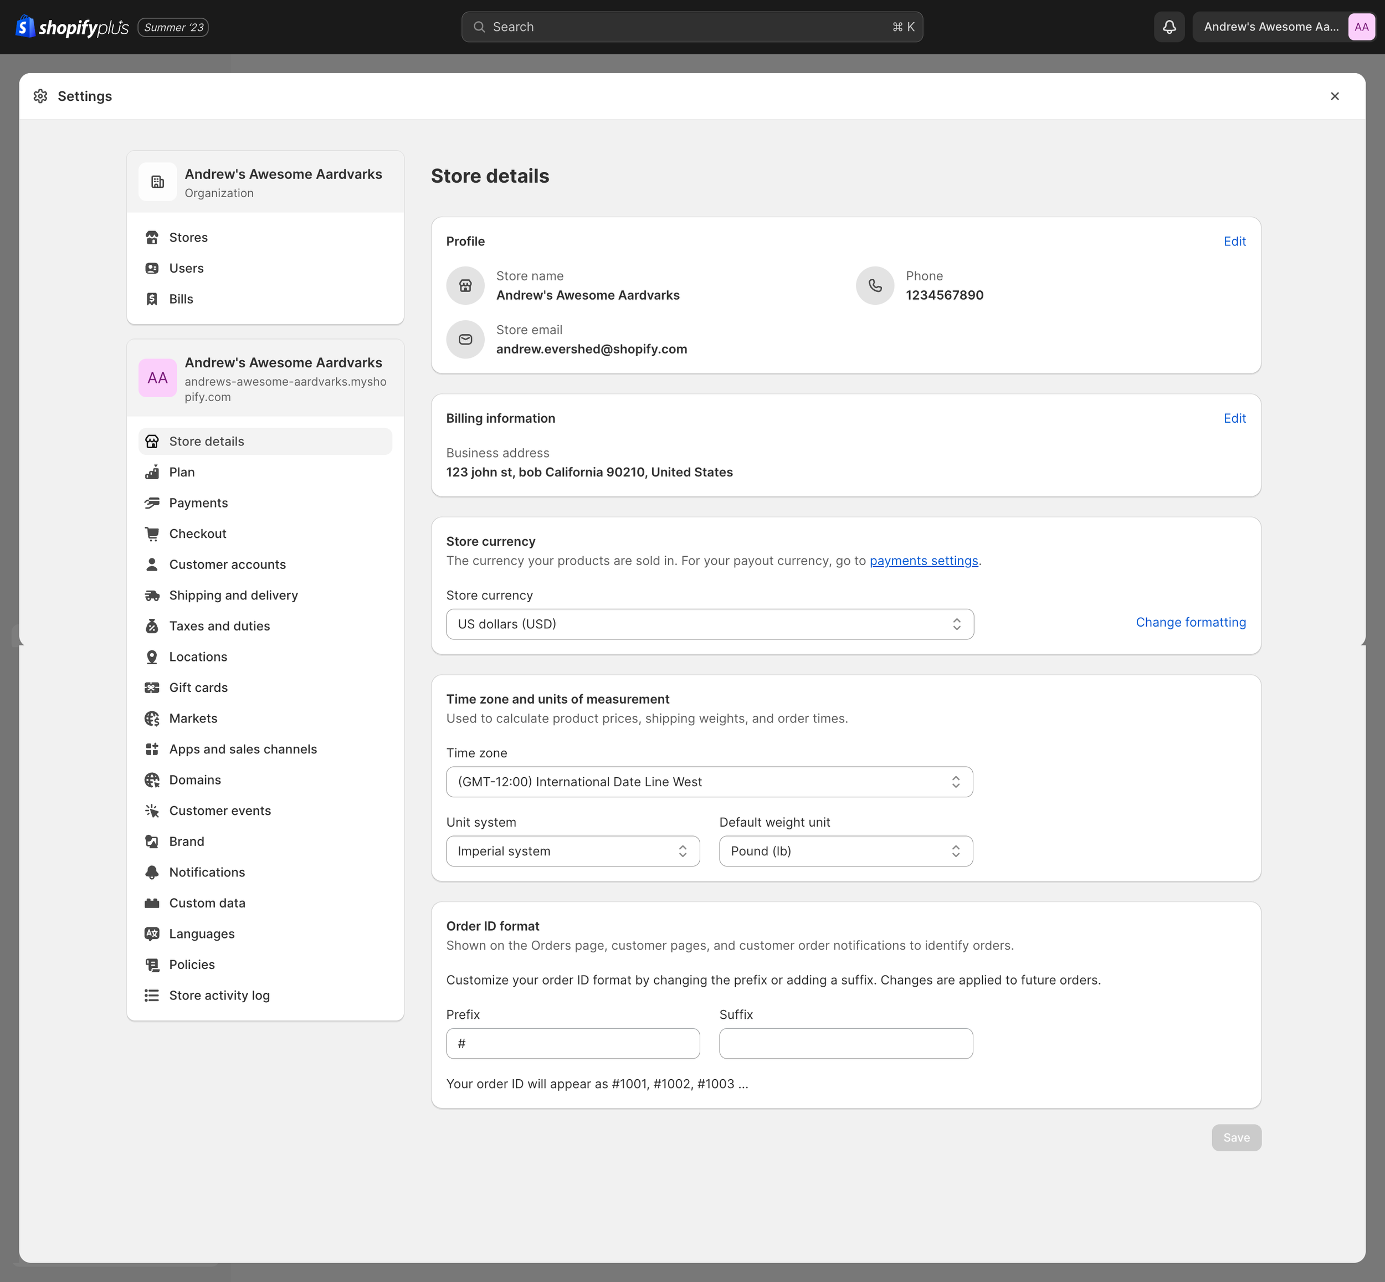Image resolution: width=1385 pixels, height=1282 pixels.
Task: Click the notifications bell icon
Action: 1168,27
